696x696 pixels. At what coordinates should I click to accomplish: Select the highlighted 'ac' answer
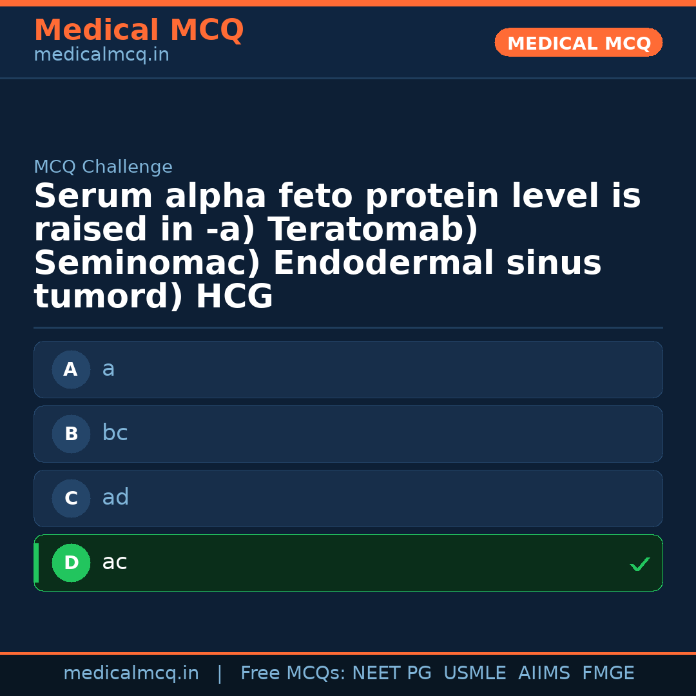(x=348, y=563)
